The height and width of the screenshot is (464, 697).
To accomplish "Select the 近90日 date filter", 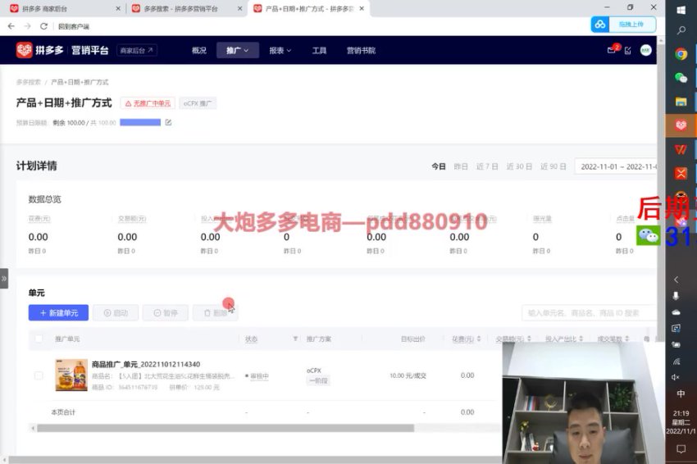I will click(553, 166).
